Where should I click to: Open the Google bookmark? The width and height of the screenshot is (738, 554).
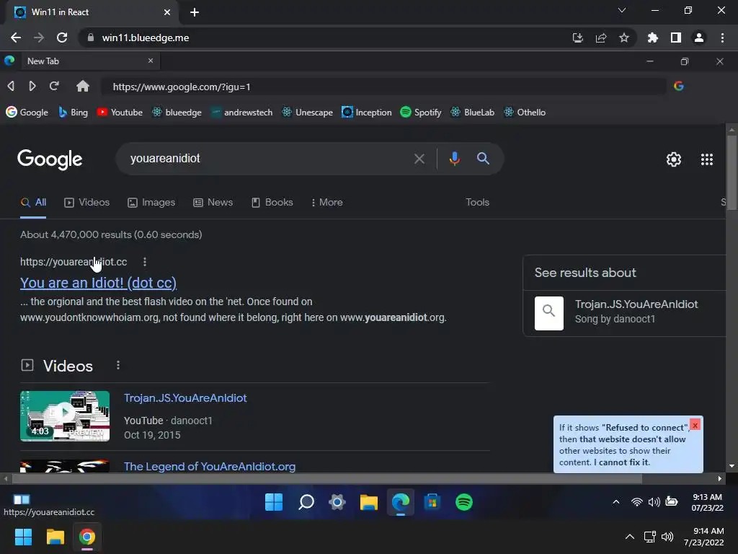[x=27, y=112]
